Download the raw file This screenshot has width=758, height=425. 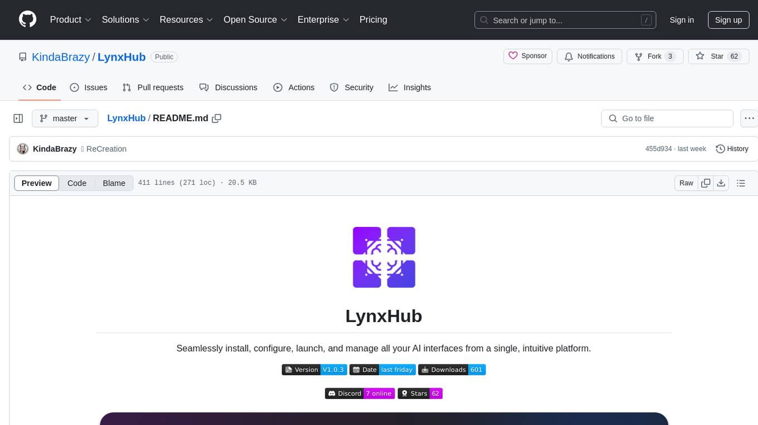(721, 183)
